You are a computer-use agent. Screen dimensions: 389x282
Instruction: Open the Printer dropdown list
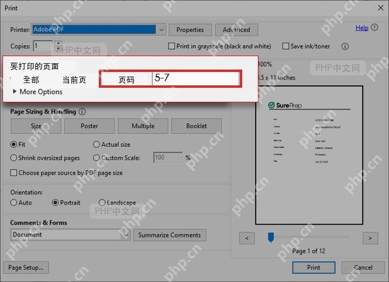click(x=161, y=29)
